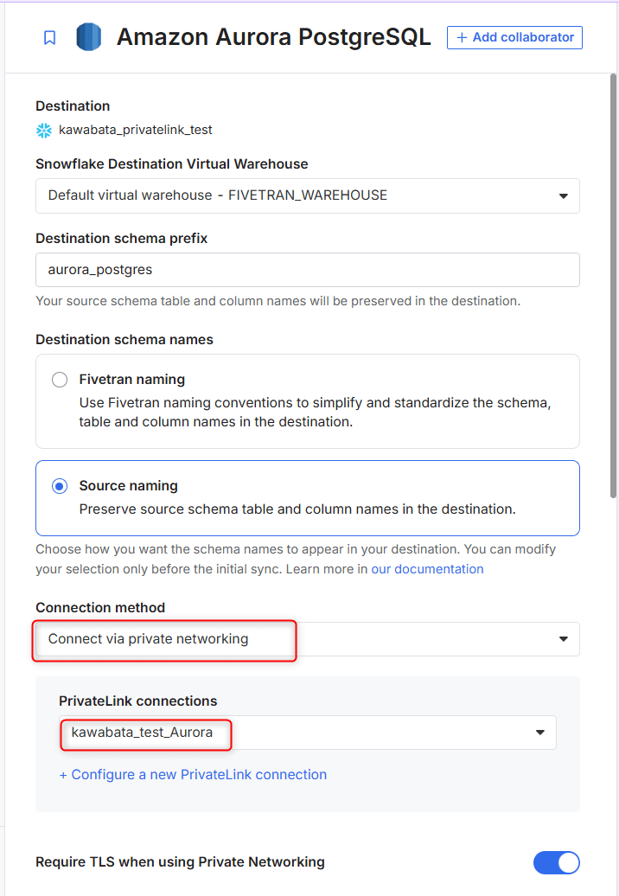Click the PrivateLink connections caret arrow
Viewport: 619px width, 896px height.
540,733
